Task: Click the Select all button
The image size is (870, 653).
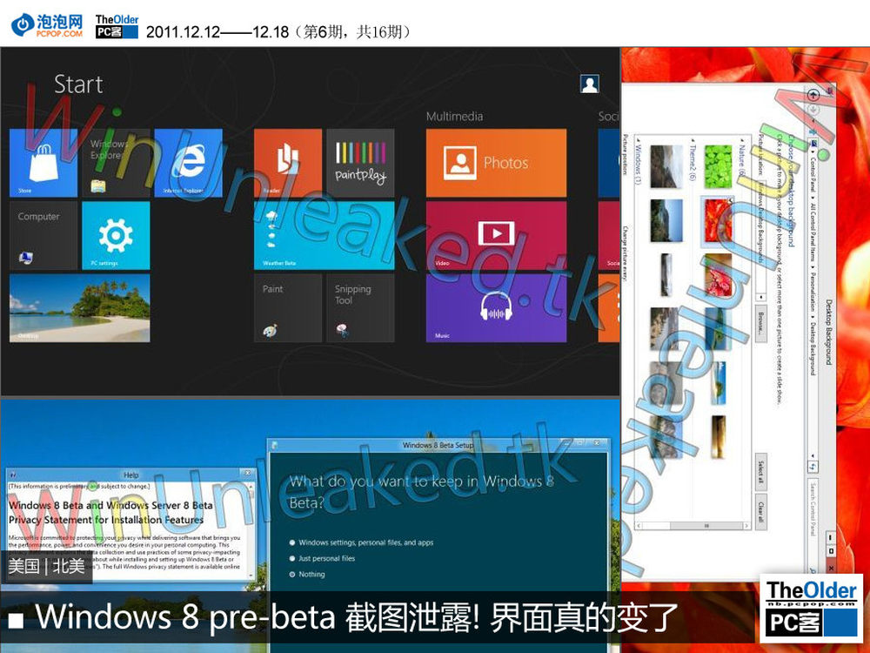Action: point(760,473)
